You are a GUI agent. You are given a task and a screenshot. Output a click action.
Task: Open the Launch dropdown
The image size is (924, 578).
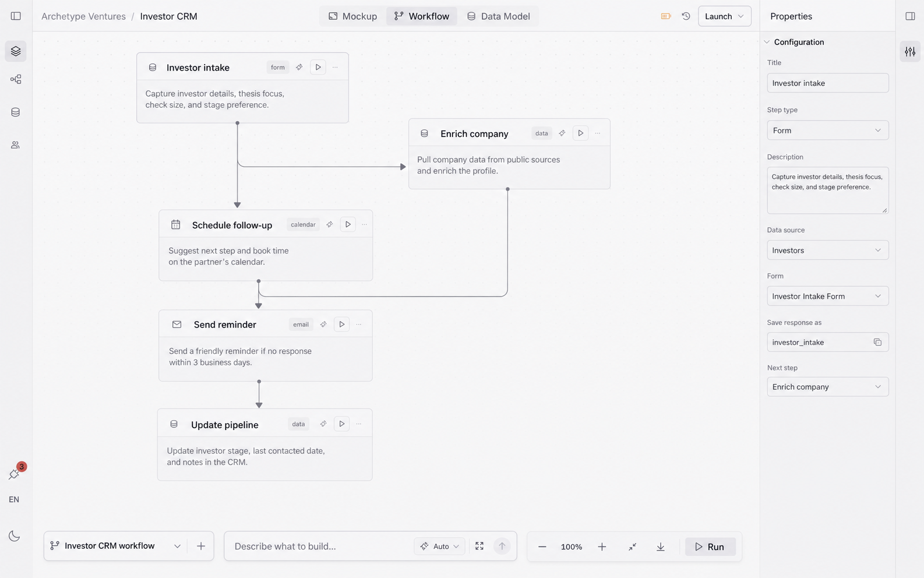pyautogui.click(x=724, y=16)
